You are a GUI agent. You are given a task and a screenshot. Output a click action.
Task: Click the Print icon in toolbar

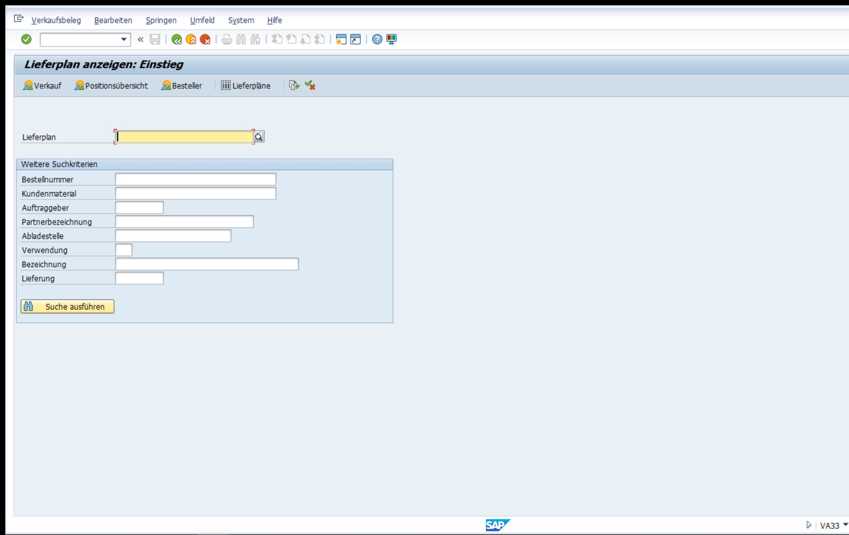tap(227, 39)
